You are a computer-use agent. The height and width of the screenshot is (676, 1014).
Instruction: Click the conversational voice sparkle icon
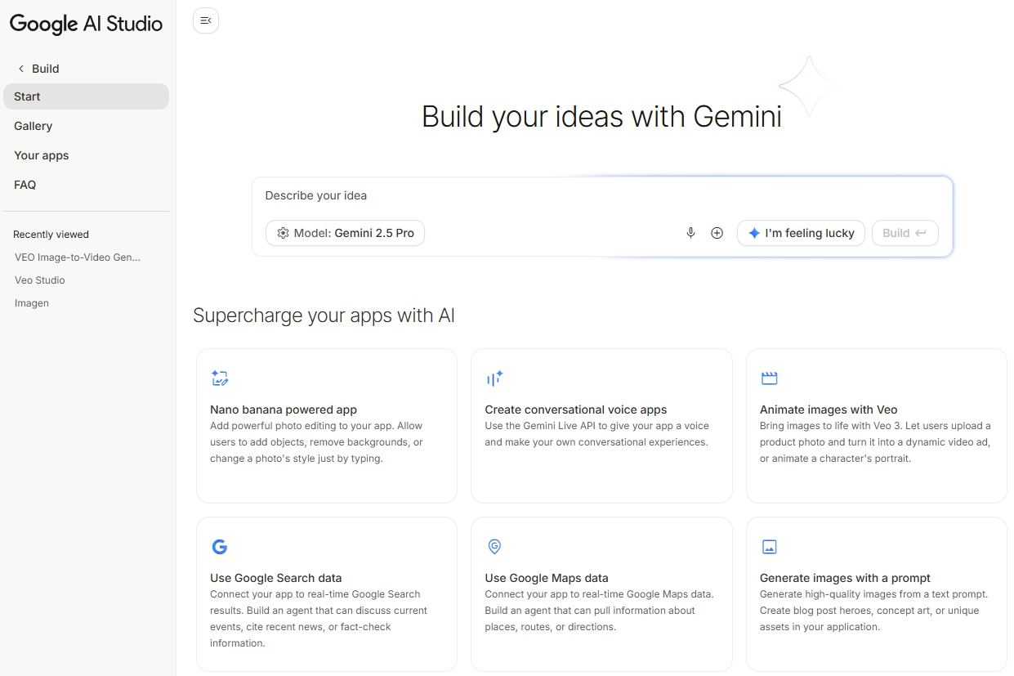click(x=494, y=378)
